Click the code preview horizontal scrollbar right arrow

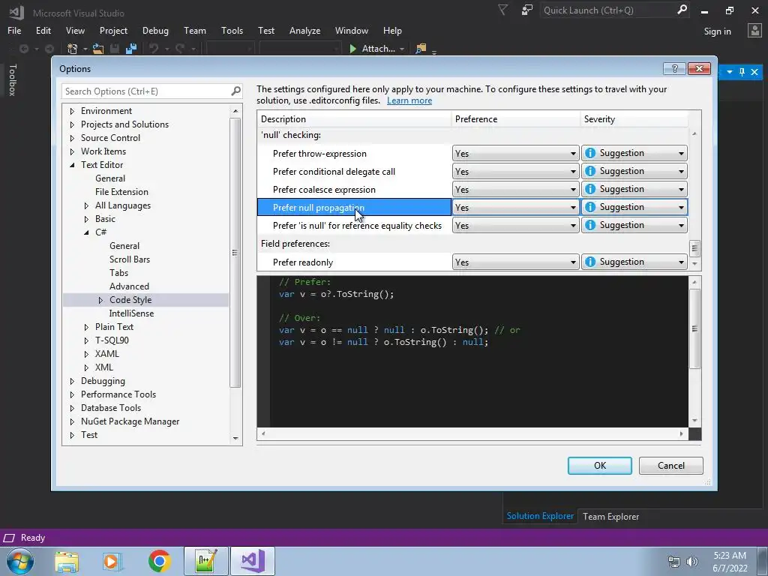681,433
